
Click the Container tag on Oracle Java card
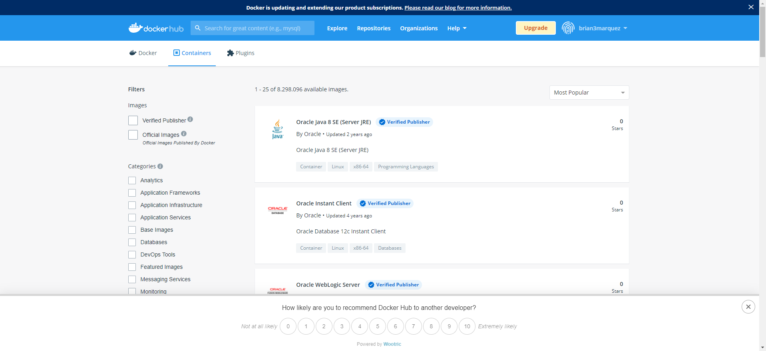311,167
